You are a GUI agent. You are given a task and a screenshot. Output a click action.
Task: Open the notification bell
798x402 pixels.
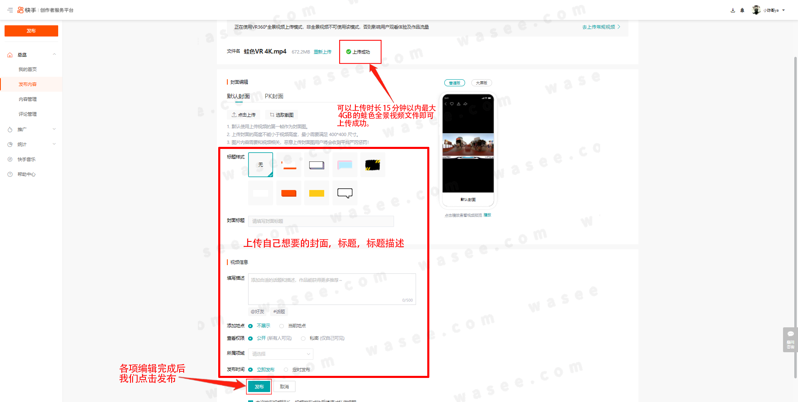(742, 10)
